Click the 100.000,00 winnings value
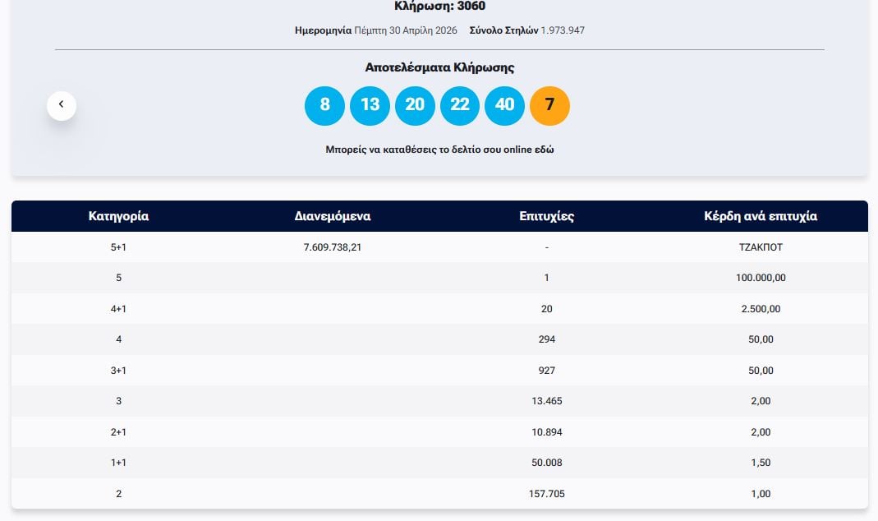 [x=761, y=278]
